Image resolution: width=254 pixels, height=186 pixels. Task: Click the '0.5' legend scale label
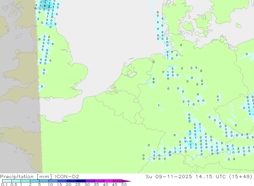tap(14, 184)
